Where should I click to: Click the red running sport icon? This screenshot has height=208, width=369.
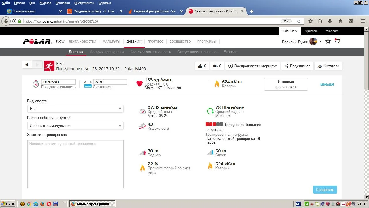pyautogui.click(x=49, y=66)
